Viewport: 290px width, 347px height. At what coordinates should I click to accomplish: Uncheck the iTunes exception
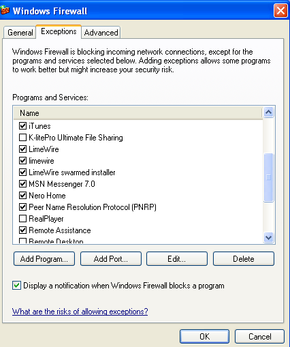22,125
